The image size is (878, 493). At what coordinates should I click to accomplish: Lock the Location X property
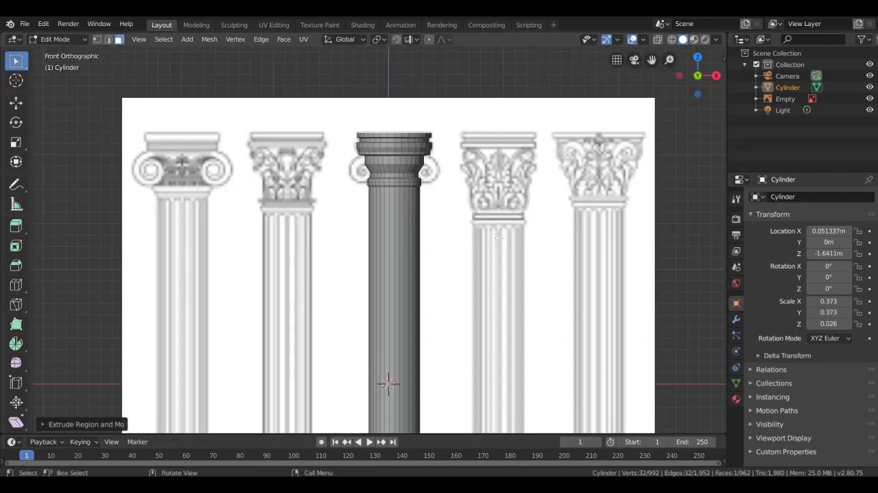(858, 231)
